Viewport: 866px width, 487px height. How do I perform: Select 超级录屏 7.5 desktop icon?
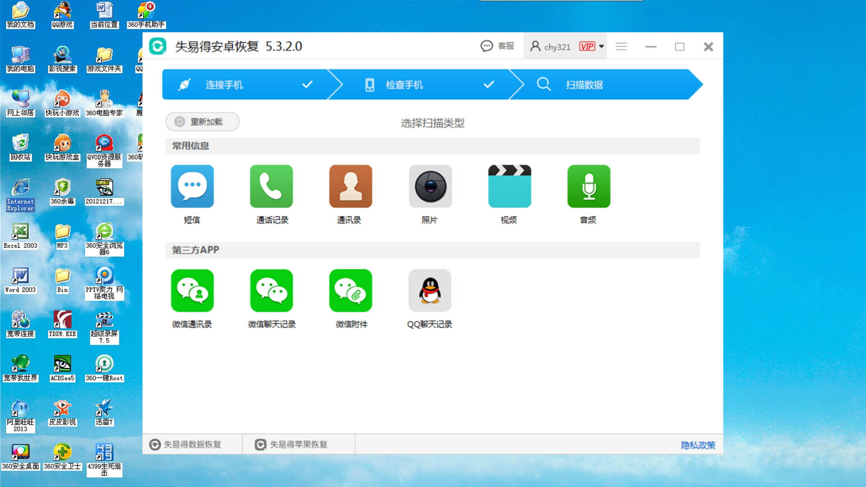104,327
